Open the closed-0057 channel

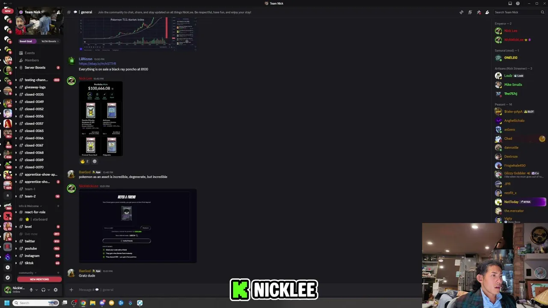39,124
